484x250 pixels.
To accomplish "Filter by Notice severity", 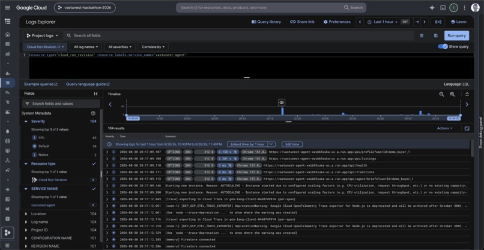I will click(43, 155).
